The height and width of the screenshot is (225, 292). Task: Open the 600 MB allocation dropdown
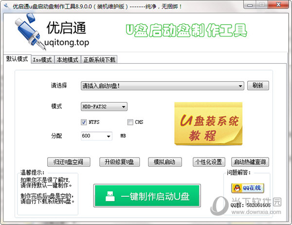[x=96, y=136]
